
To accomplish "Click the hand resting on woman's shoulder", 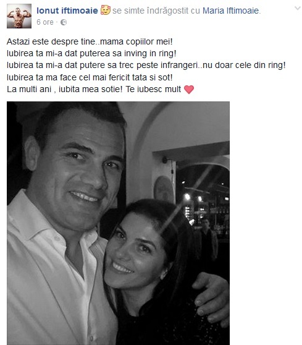I will 211,298.
